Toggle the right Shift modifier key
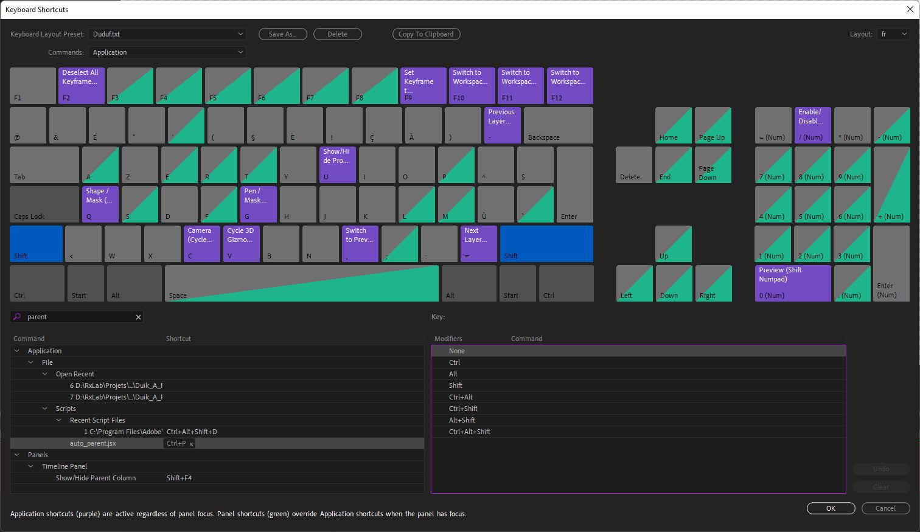Image resolution: width=920 pixels, height=532 pixels. click(x=546, y=244)
